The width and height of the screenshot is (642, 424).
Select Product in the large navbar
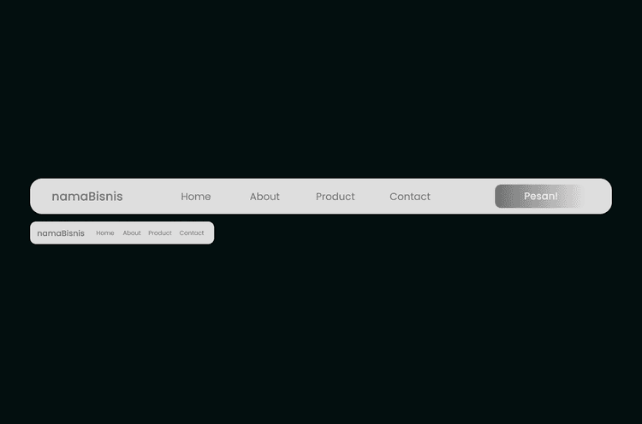pos(335,197)
